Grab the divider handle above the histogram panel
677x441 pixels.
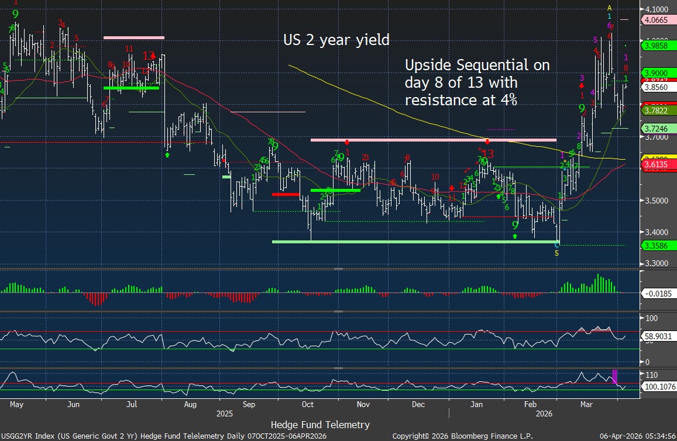click(x=338, y=268)
